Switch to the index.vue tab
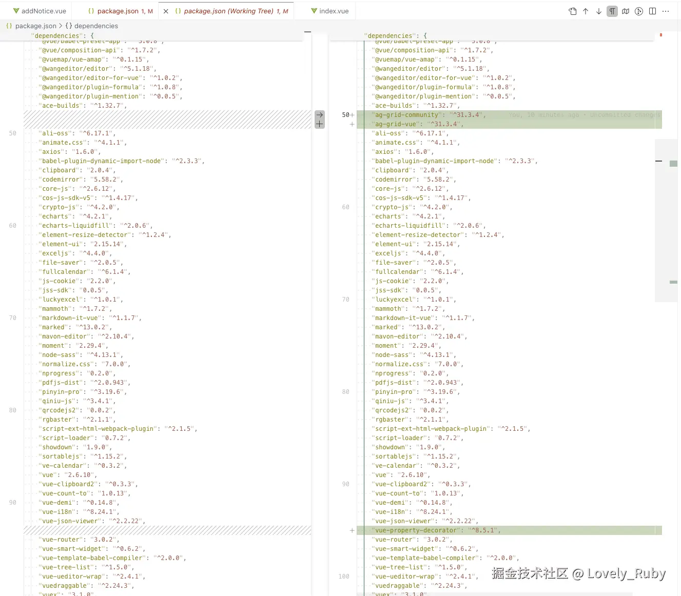 334,11
